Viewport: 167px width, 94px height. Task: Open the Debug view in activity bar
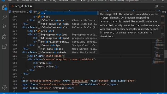[4, 37]
